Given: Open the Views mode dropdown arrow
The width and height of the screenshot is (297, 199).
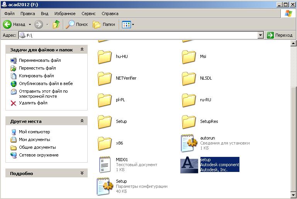Looking at the screenshot, I should 133,24.
